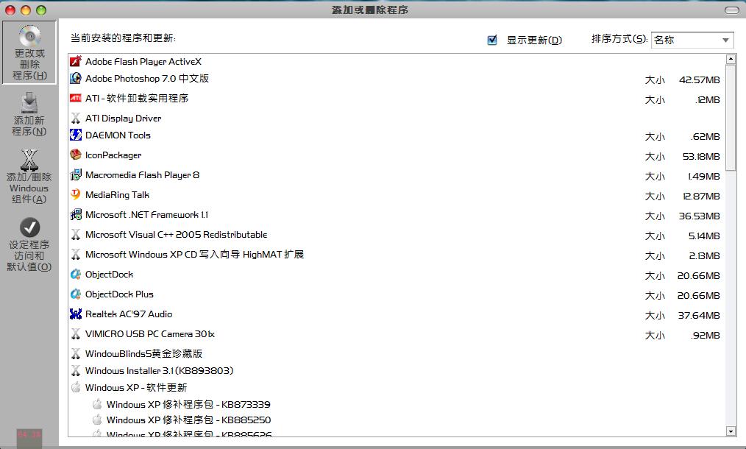Screen dimensions: 746x449
Task: Click the KB885250 hotfix apple icon
Action: tap(97, 420)
